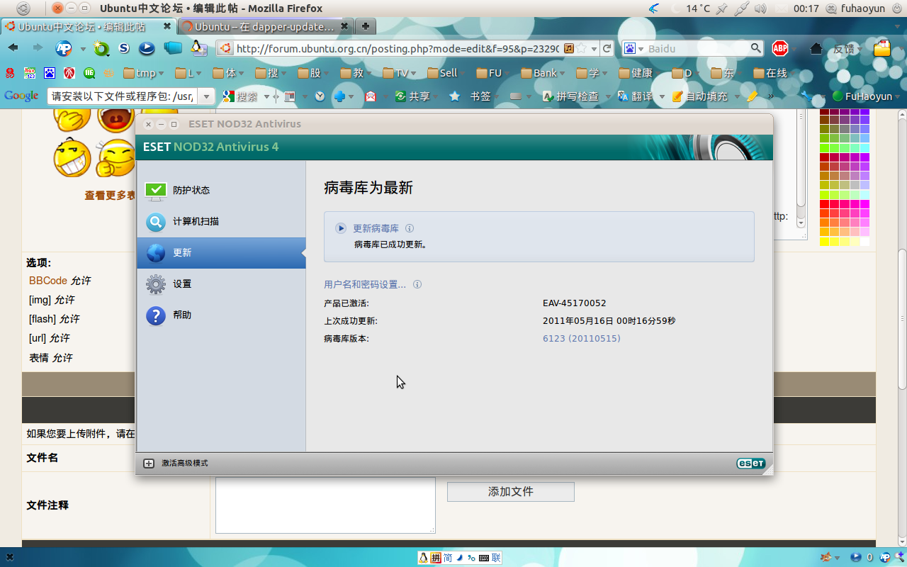907x567 pixels.
Task: Click the hao123 bookmark icon
Action: click(x=30, y=73)
